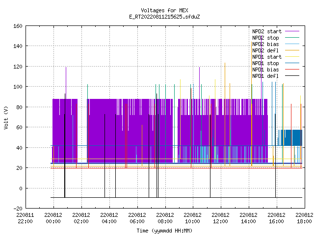This screenshot has height=235, width=314.
Task: Click the red NPD1 bias legend line
Action: tap(292, 70)
